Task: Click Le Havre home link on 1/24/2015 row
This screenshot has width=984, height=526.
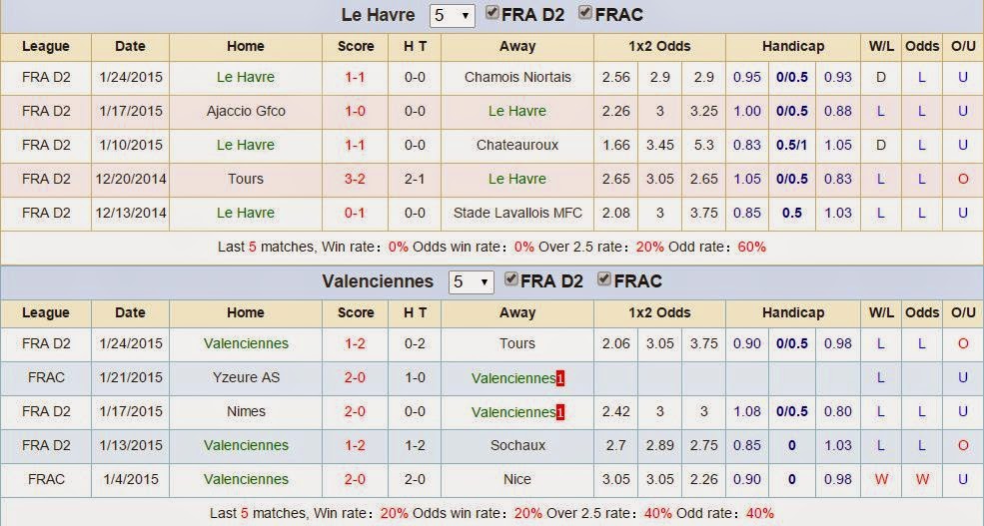Action: coord(246,77)
